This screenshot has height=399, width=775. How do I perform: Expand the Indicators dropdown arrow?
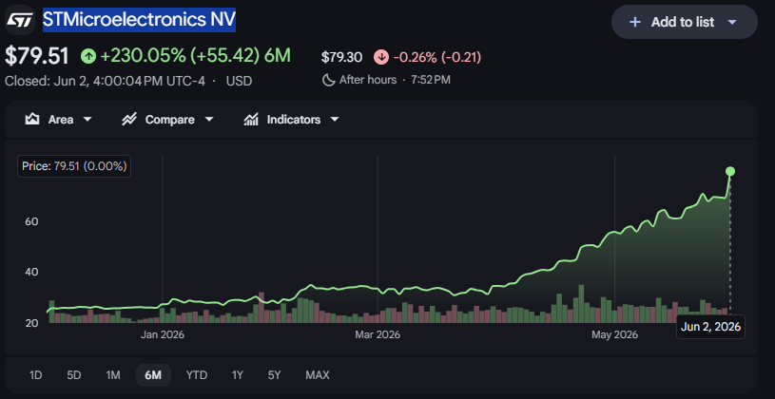coord(335,120)
